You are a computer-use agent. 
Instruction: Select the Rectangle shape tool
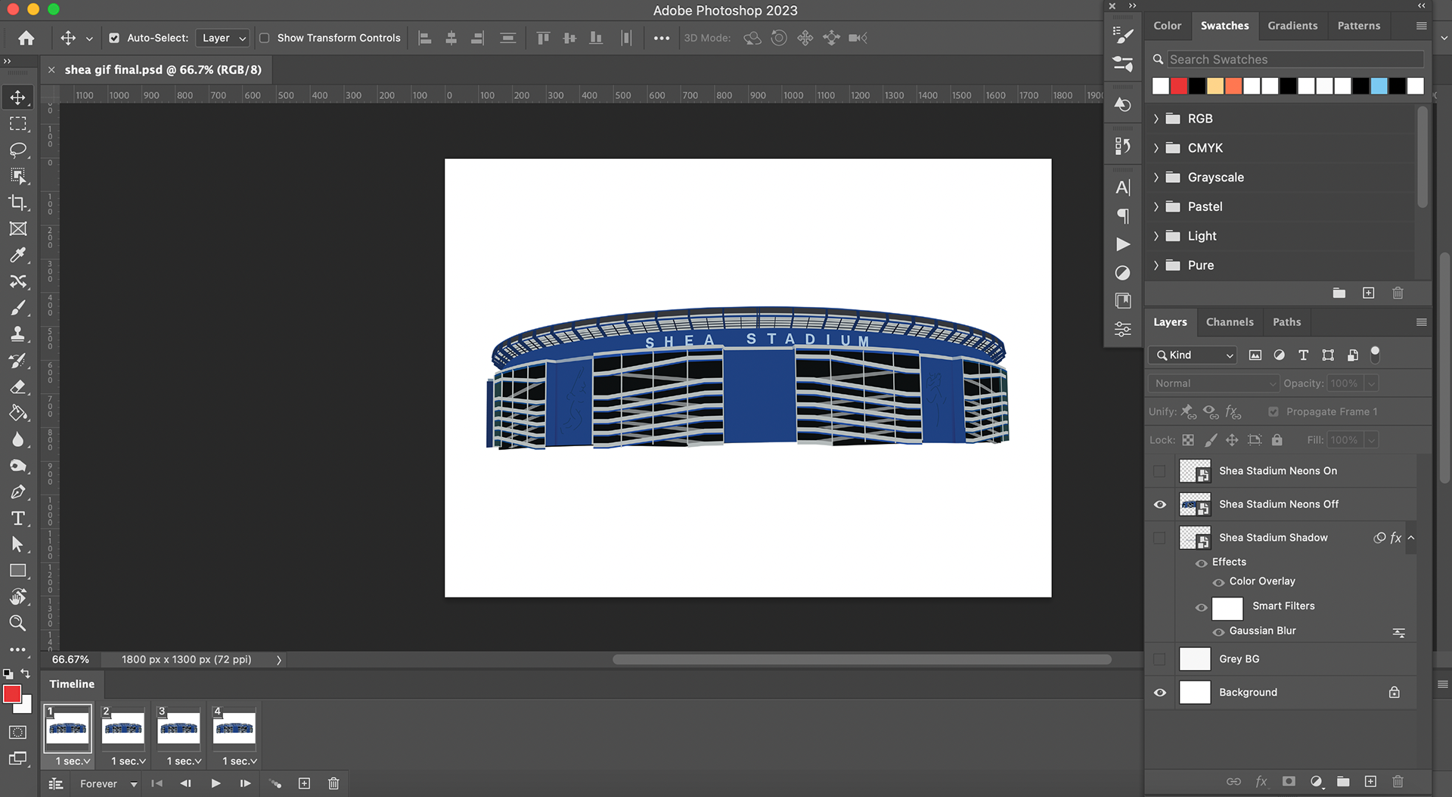click(18, 571)
